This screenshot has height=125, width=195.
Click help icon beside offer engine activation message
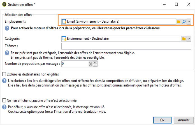[7, 28]
